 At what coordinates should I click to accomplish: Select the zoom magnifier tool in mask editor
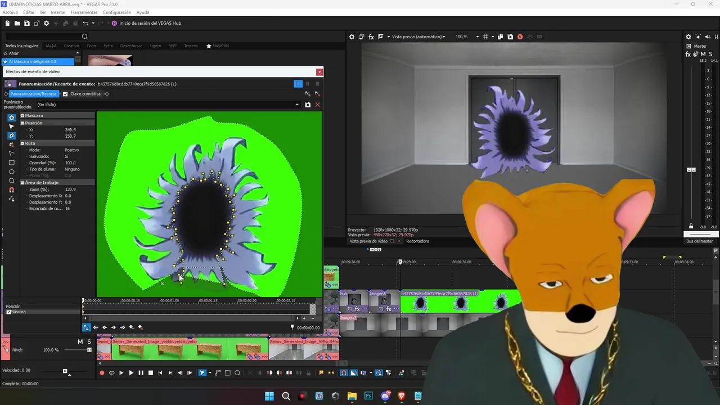[11, 181]
